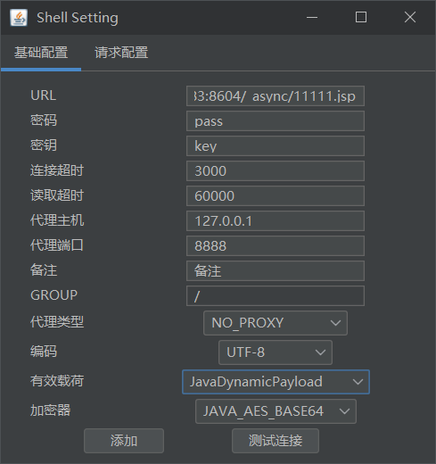Click the 备注 input field
This screenshot has height=464, width=436.
(276, 271)
